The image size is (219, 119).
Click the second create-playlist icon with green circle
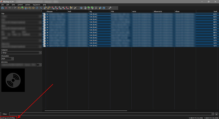[x=92, y=8]
